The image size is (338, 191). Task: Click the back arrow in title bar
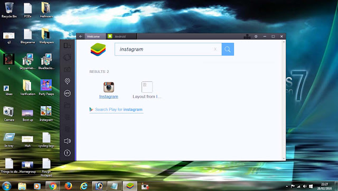(x=81, y=36)
